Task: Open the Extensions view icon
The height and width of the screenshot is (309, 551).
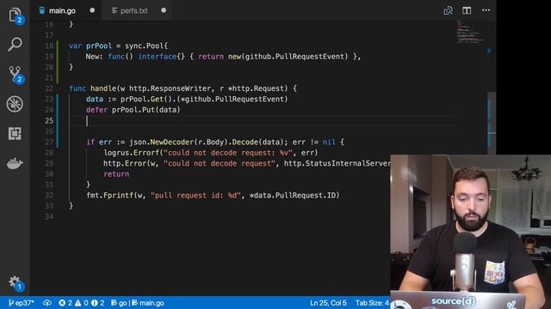Action: (x=15, y=134)
